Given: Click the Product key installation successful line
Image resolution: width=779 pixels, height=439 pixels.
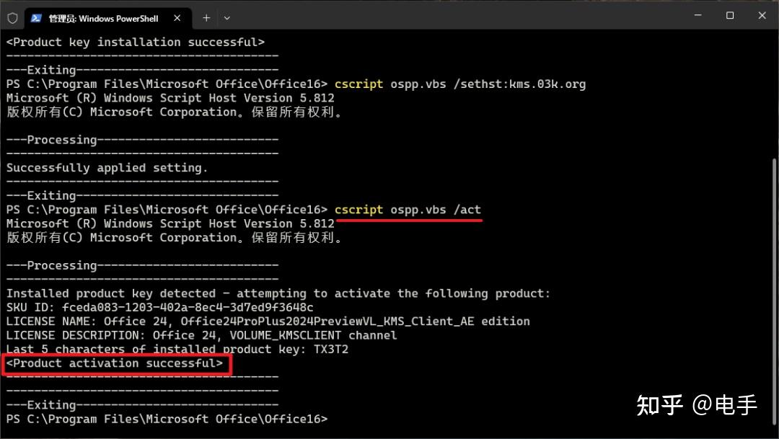Looking at the screenshot, I should click(136, 43).
